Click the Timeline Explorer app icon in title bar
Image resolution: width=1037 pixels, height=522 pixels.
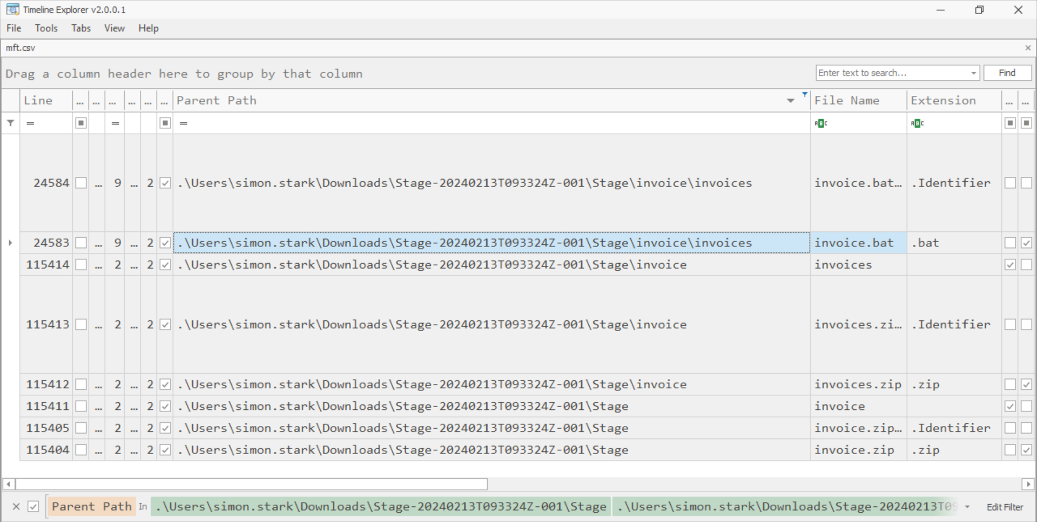(x=12, y=10)
